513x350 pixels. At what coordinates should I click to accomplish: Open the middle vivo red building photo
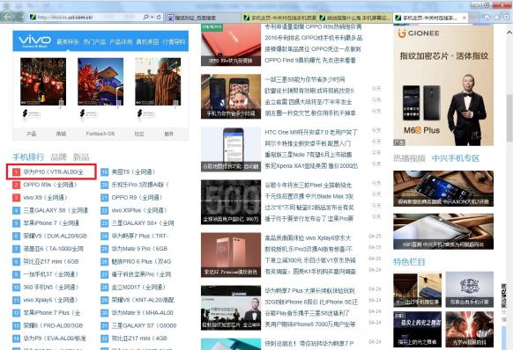[x=100, y=82]
